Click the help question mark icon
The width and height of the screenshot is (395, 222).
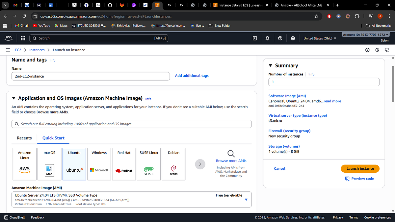click(x=280, y=38)
